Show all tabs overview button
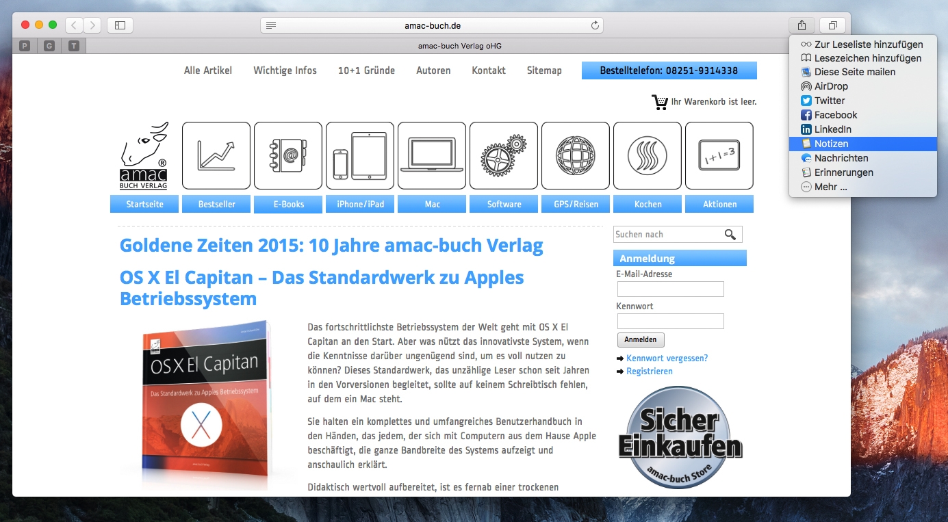Viewport: 948px width, 522px height. [832, 25]
